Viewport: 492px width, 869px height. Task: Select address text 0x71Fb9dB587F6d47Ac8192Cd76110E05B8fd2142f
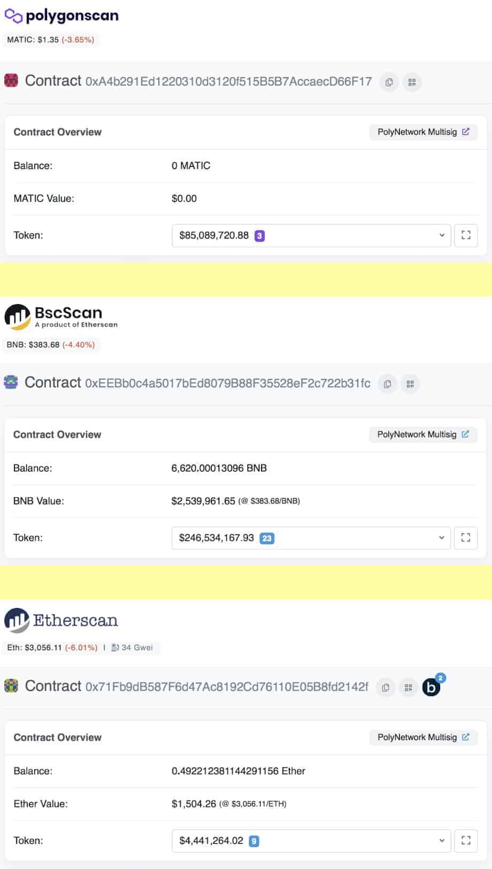[x=227, y=687]
